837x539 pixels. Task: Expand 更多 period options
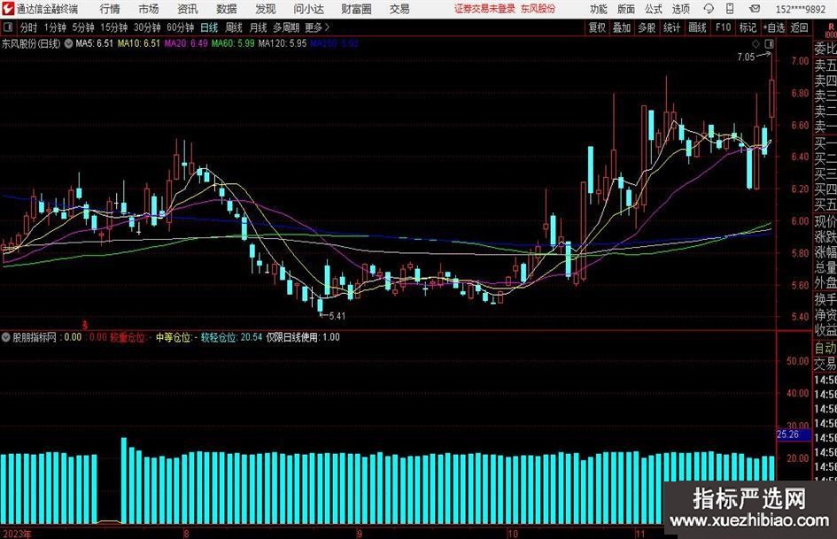point(317,27)
